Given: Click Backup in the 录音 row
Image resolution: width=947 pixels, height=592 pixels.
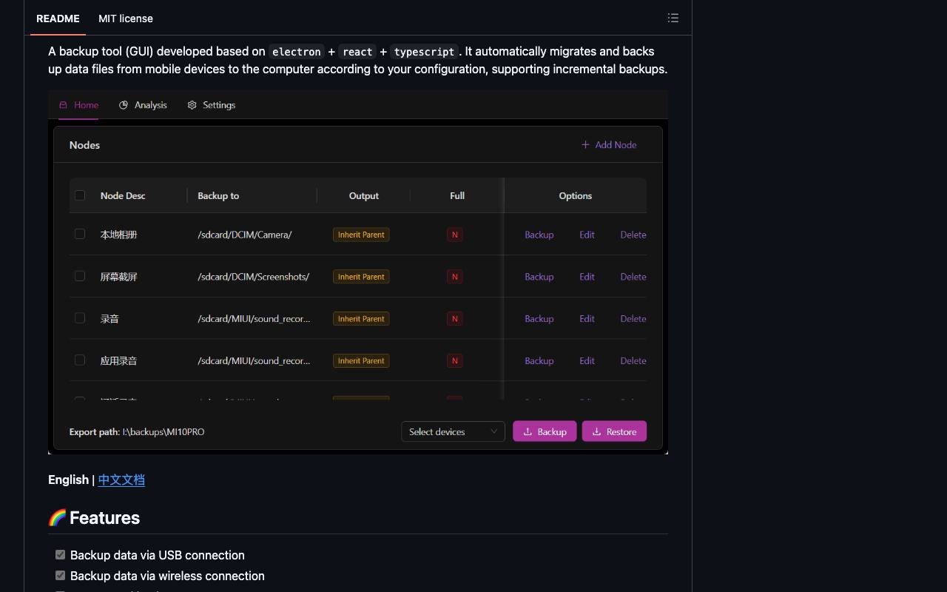Looking at the screenshot, I should pos(539,319).
